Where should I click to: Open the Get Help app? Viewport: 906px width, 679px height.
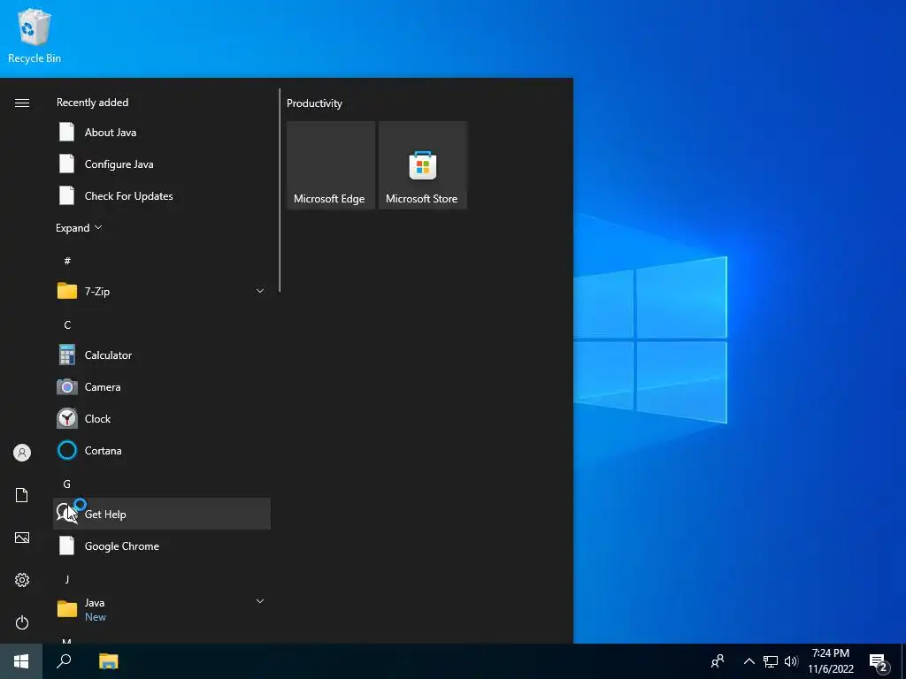coord(162,514)
